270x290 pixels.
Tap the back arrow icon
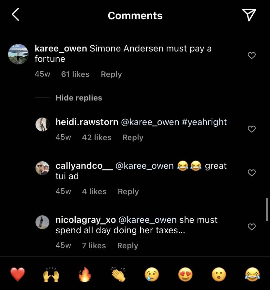15,14
